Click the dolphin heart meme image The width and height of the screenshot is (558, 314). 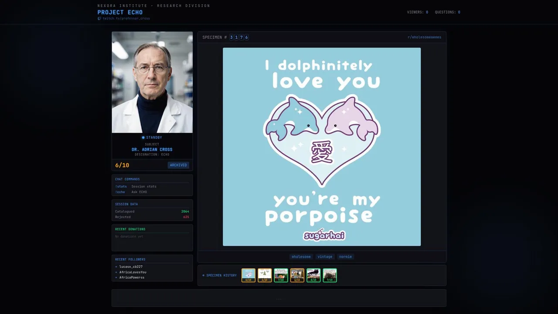pyautogui.click(x=322, y=147)
